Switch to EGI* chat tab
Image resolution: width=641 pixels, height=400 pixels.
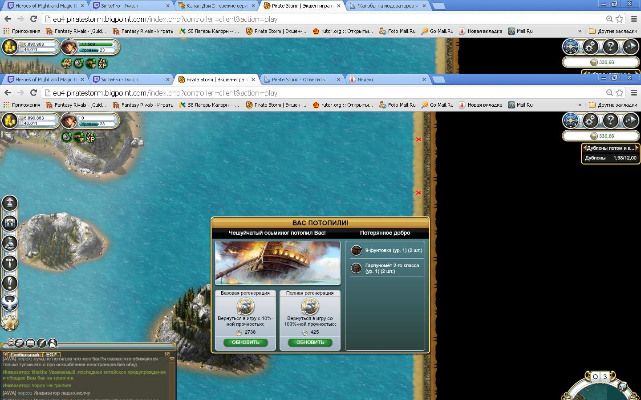(x=51, y=355)
